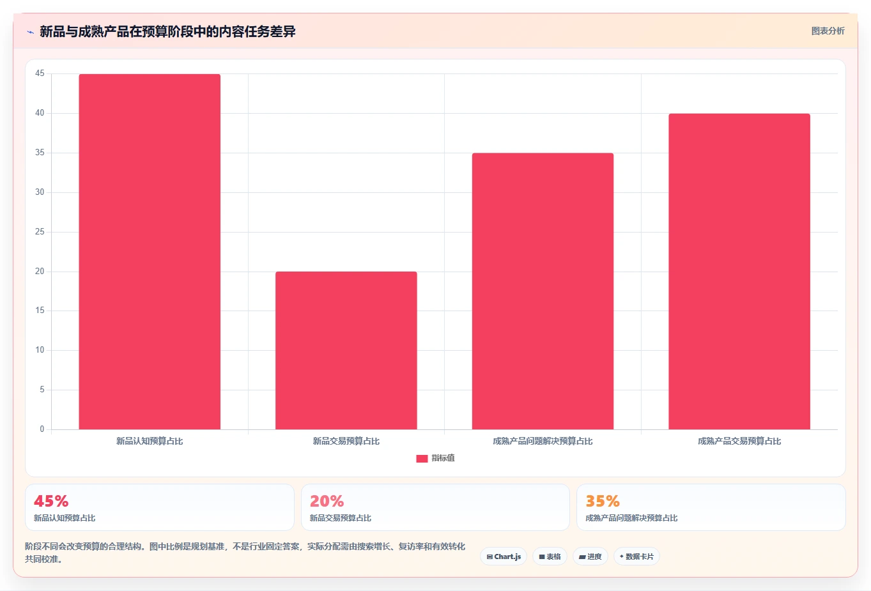Click the Chart.js tag chip
The height and width of the screenshot is (591, 871).
click(504, 556)
